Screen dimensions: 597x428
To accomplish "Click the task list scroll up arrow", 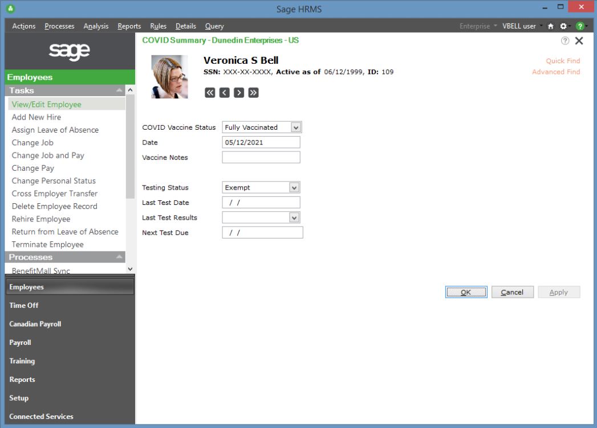I will (130, 90).
